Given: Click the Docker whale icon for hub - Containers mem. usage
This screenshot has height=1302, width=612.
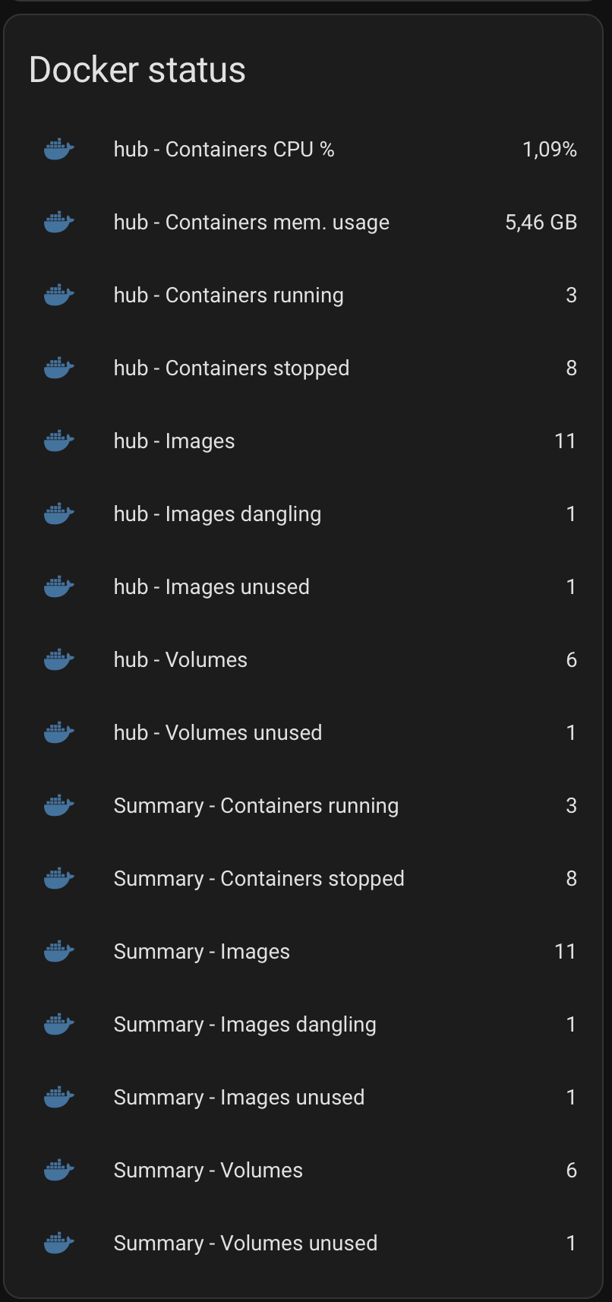Looking at the screenshot, I should pyautogui.click(x=58, y=222).
